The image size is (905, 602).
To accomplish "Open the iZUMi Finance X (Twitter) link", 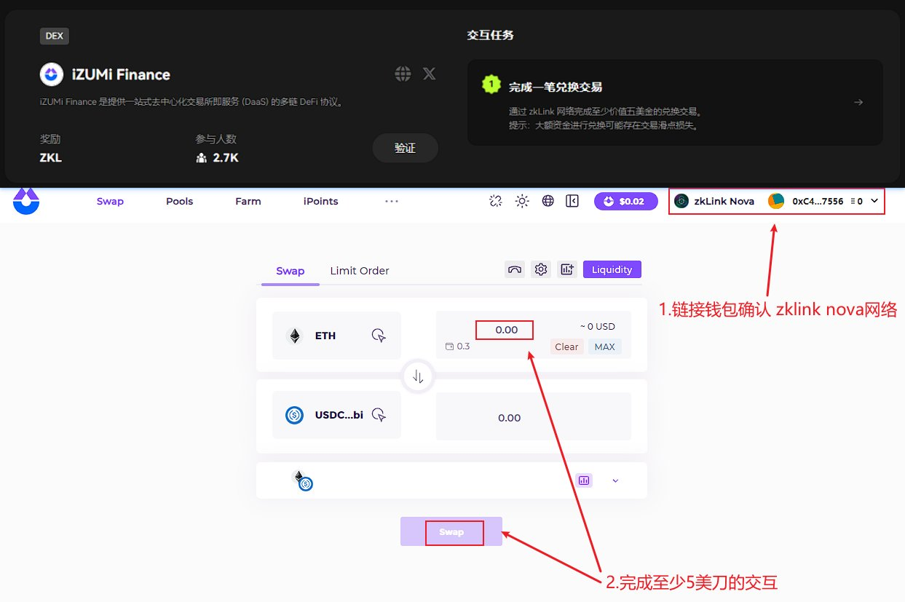I will point(430,74).
